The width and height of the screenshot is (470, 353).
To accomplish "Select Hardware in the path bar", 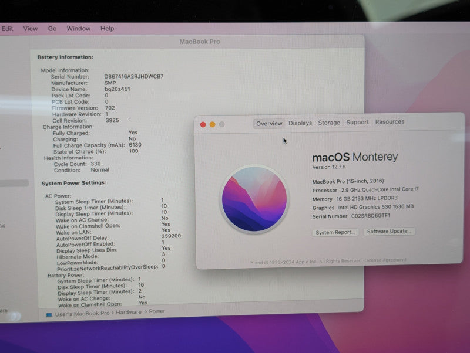I will (129, 312).
